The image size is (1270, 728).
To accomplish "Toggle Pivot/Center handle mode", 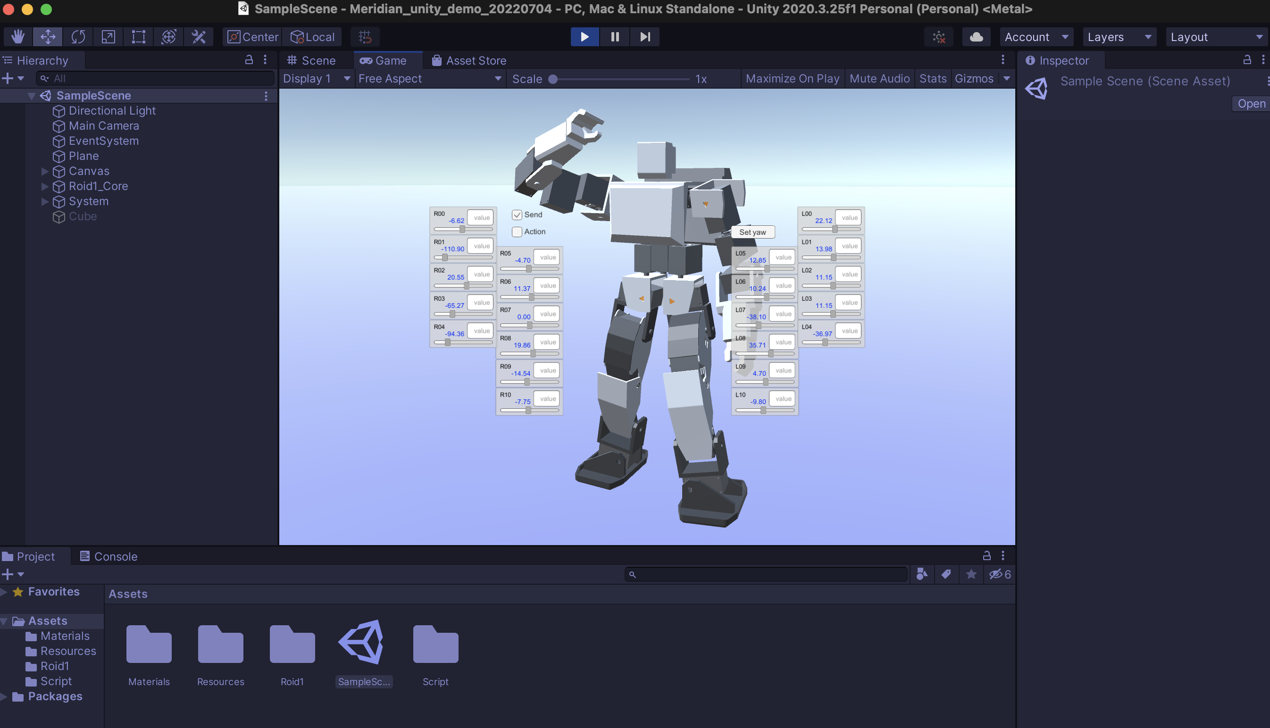I will point(251,36).
